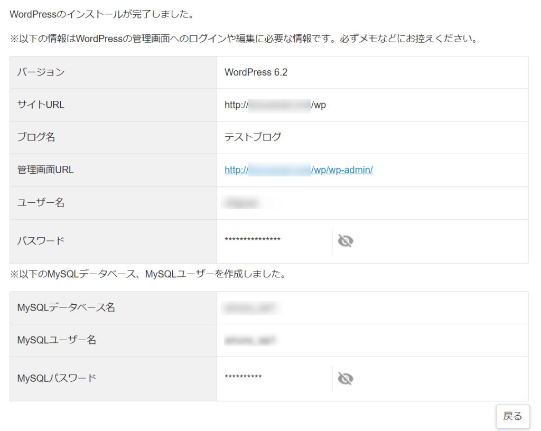Show the MySQL password via the eye icon
The image size is (541, 431).
(346, 379)
